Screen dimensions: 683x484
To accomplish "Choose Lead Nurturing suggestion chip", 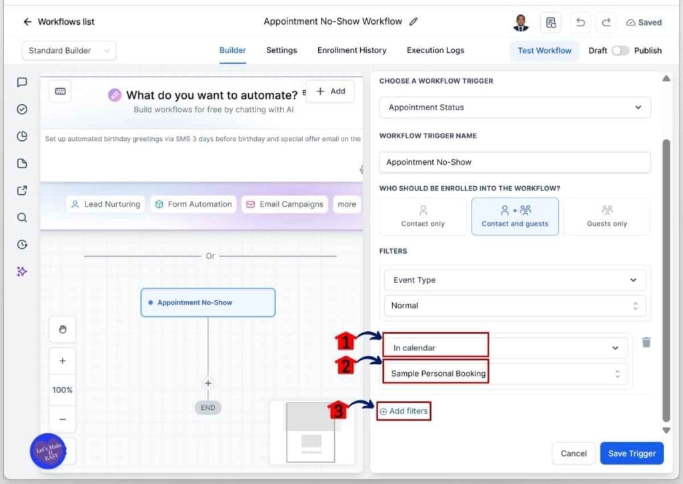I will coord(106,204).
